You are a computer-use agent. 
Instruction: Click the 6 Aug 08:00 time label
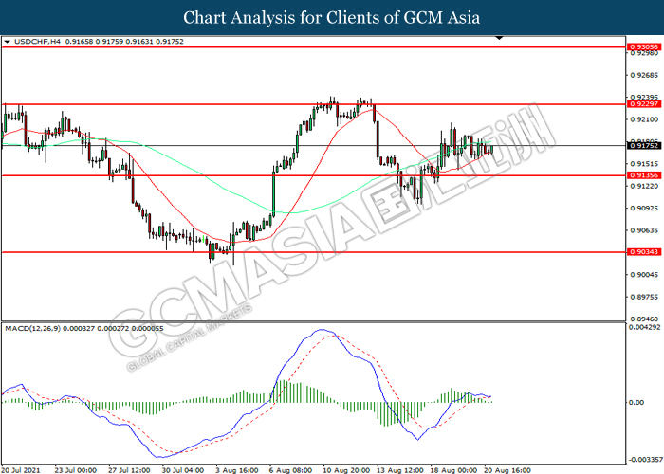click(x=290, y=470)
